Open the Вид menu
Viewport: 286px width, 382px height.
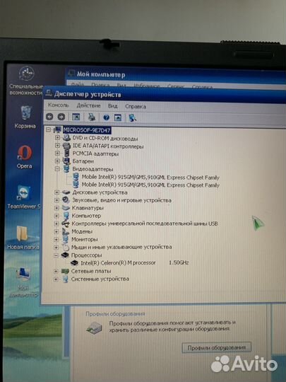tap(112, 106)
